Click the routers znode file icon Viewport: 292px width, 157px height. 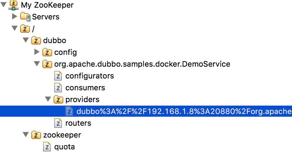(x=58, y=123)
